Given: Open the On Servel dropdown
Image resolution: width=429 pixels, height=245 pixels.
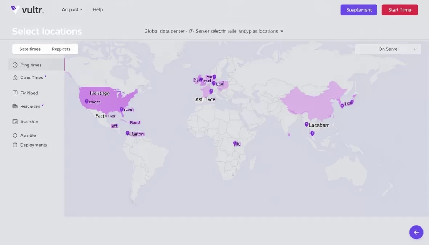Looking at the screenshot, I should pyautogui.click(x=388, y=49).
